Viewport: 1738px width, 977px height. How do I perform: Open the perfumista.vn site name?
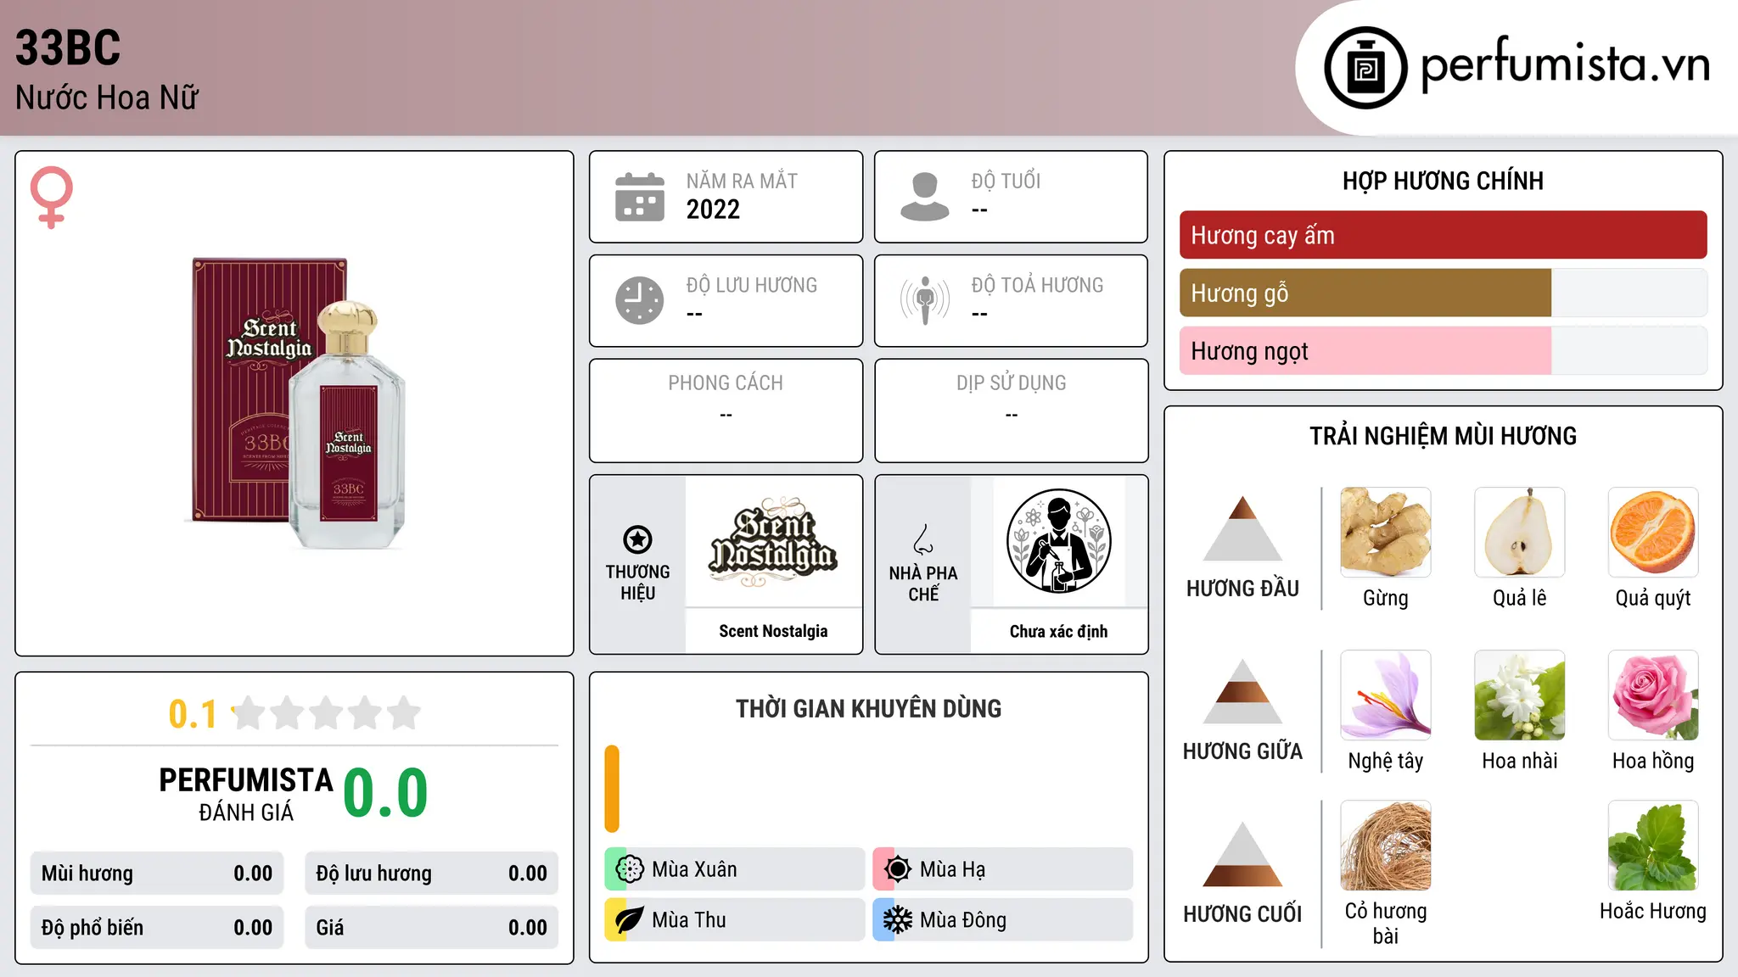tap(1565, 64)
